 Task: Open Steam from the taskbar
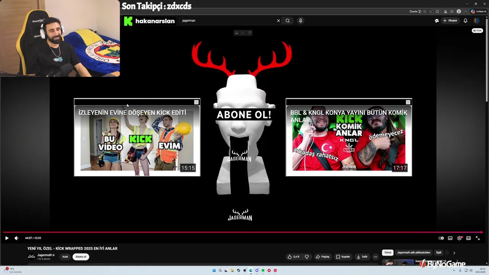pos(239,270)
